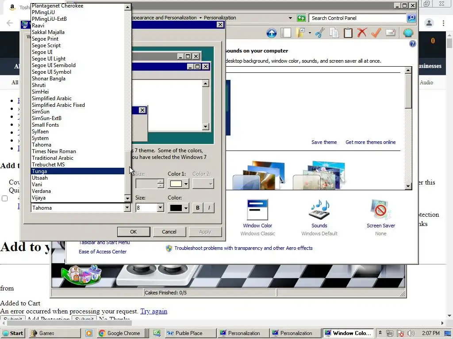453x339 pixels.
Task: Select the nature landscape theme thumbnail
Action: (259, 175)
